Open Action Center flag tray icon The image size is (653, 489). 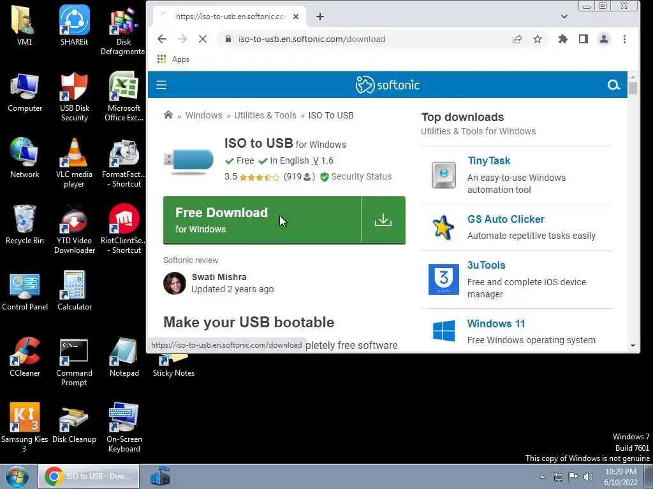573,477
